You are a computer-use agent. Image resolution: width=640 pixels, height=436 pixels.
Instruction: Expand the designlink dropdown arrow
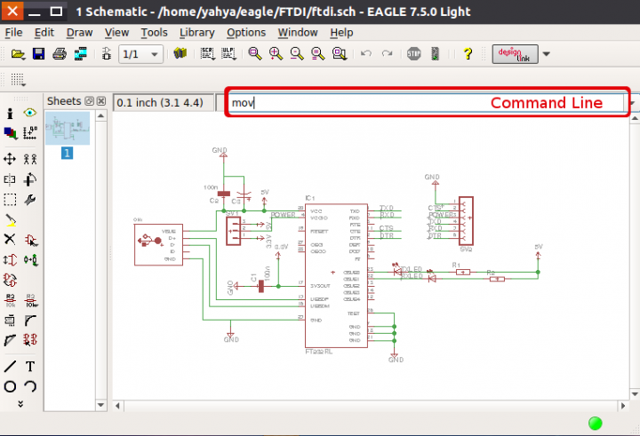coord(546,54)
